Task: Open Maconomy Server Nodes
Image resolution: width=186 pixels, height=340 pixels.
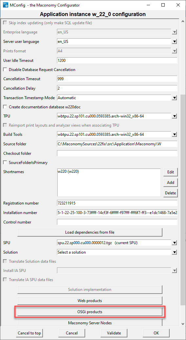Action: [90, 323]
